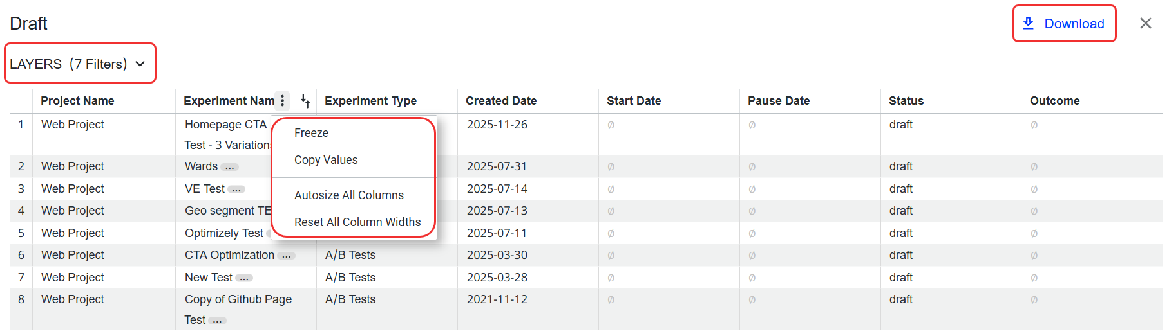
Task: Choose Reset All Column Widths
Action: pos(357,222)
